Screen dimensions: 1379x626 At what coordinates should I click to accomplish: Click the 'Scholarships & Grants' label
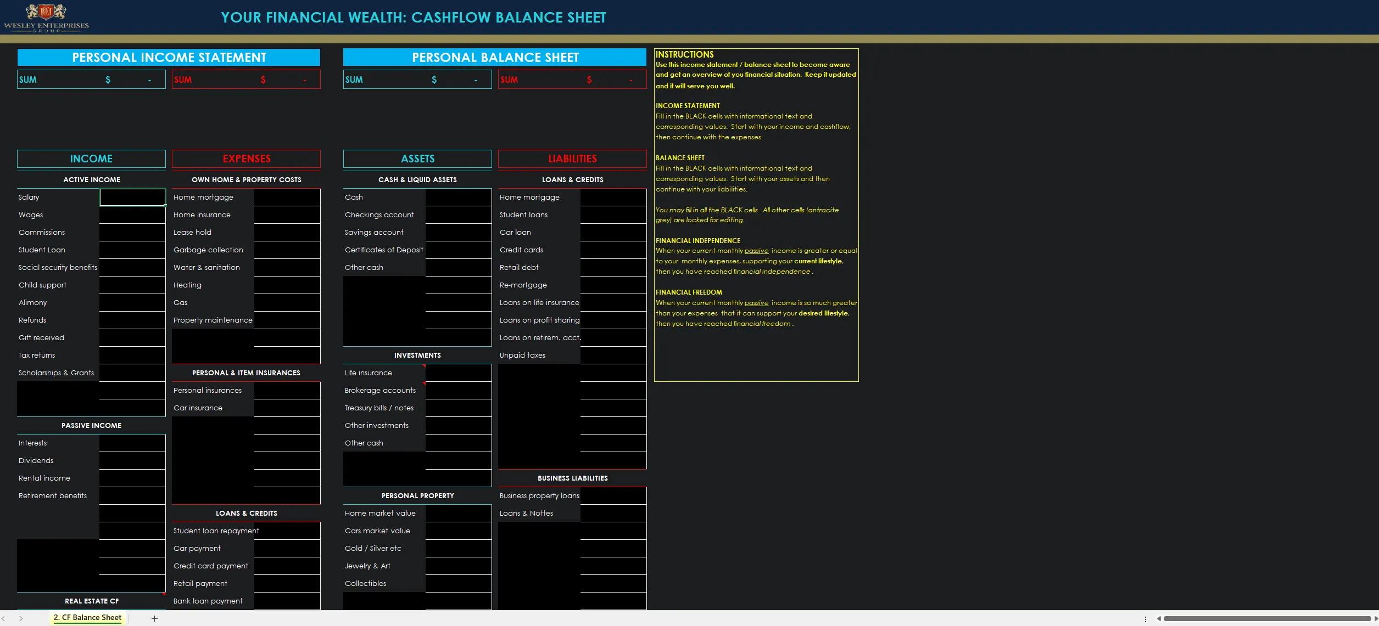[x=56, y=373]
